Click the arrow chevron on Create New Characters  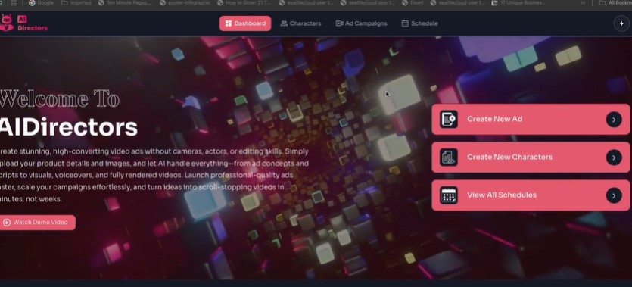coord(614,158)
